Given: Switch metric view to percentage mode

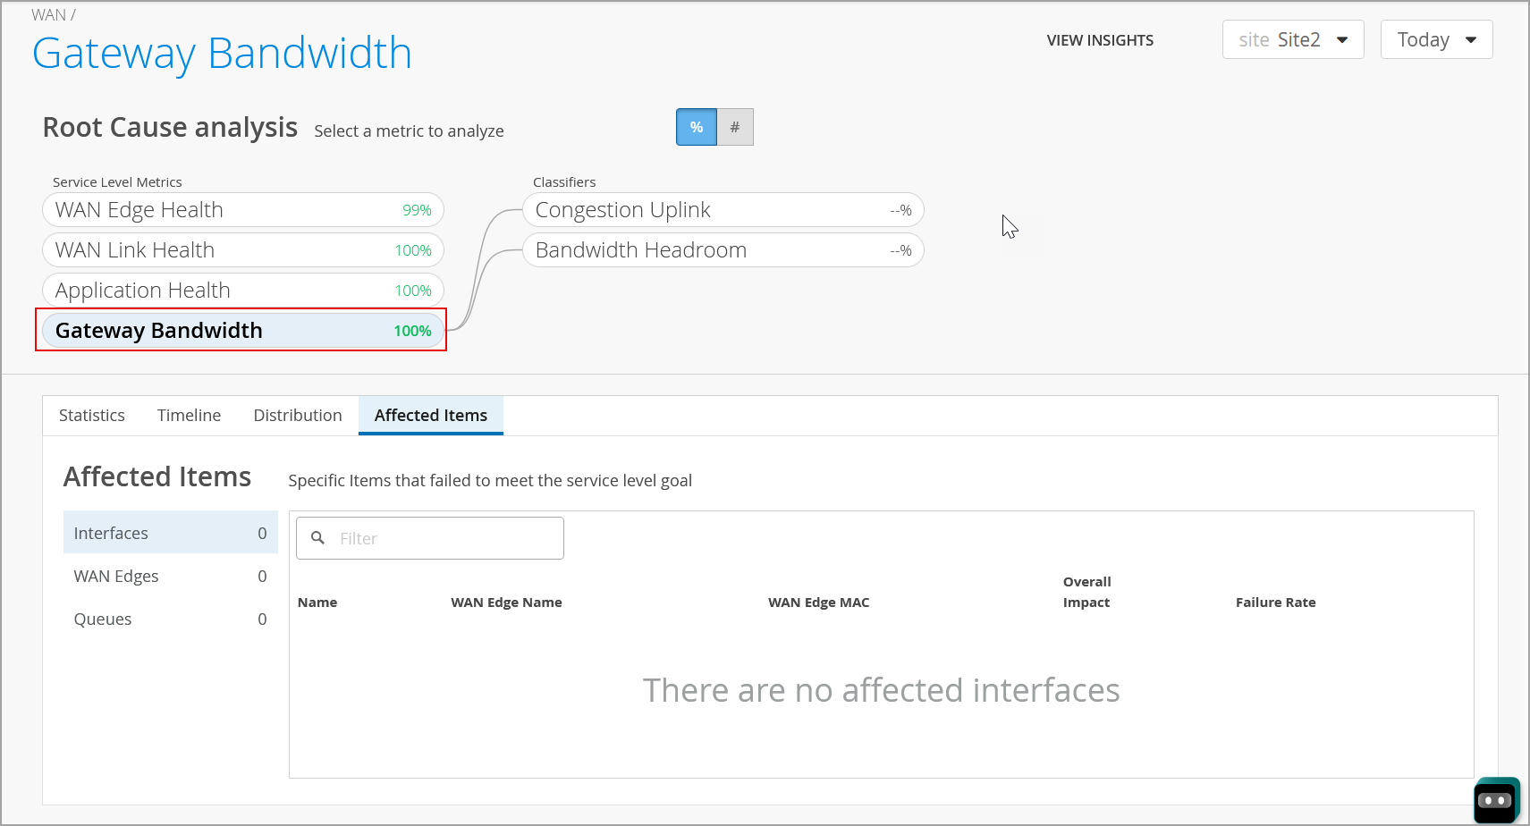Looking at the screenshot, I should 696,127.
